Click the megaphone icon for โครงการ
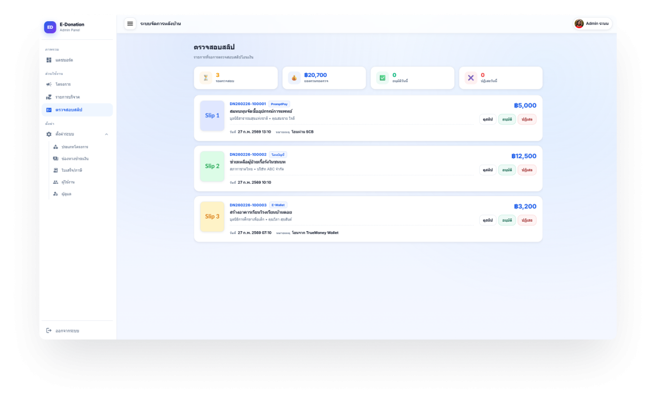 coord(49,85)
